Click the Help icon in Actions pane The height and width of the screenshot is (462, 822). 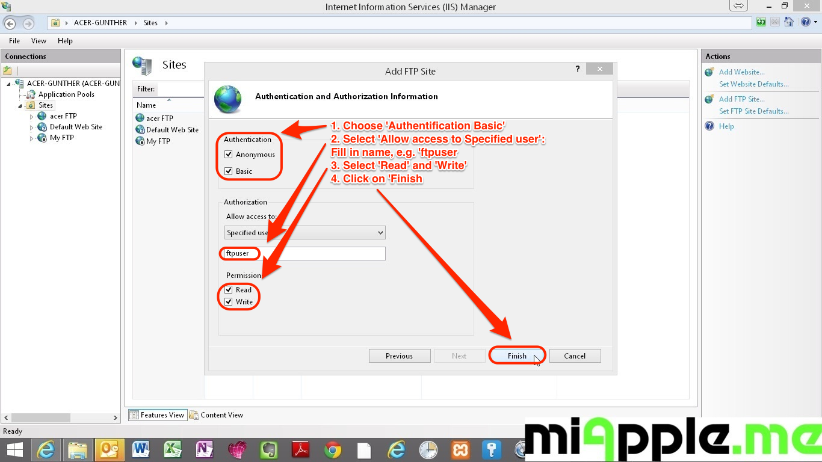709,126
